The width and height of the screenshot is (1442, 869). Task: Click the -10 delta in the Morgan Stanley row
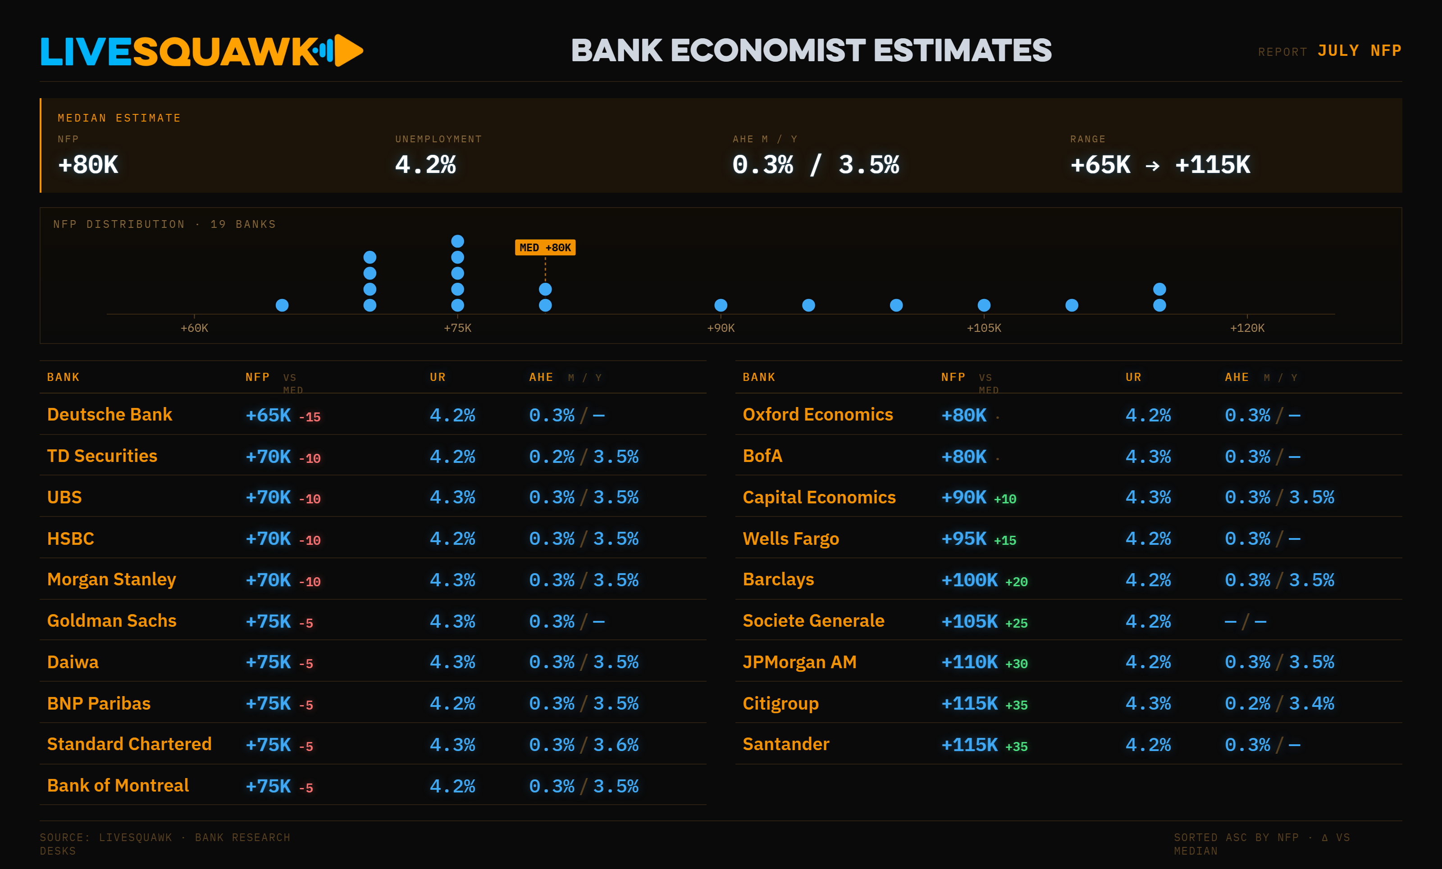[310, 582]
